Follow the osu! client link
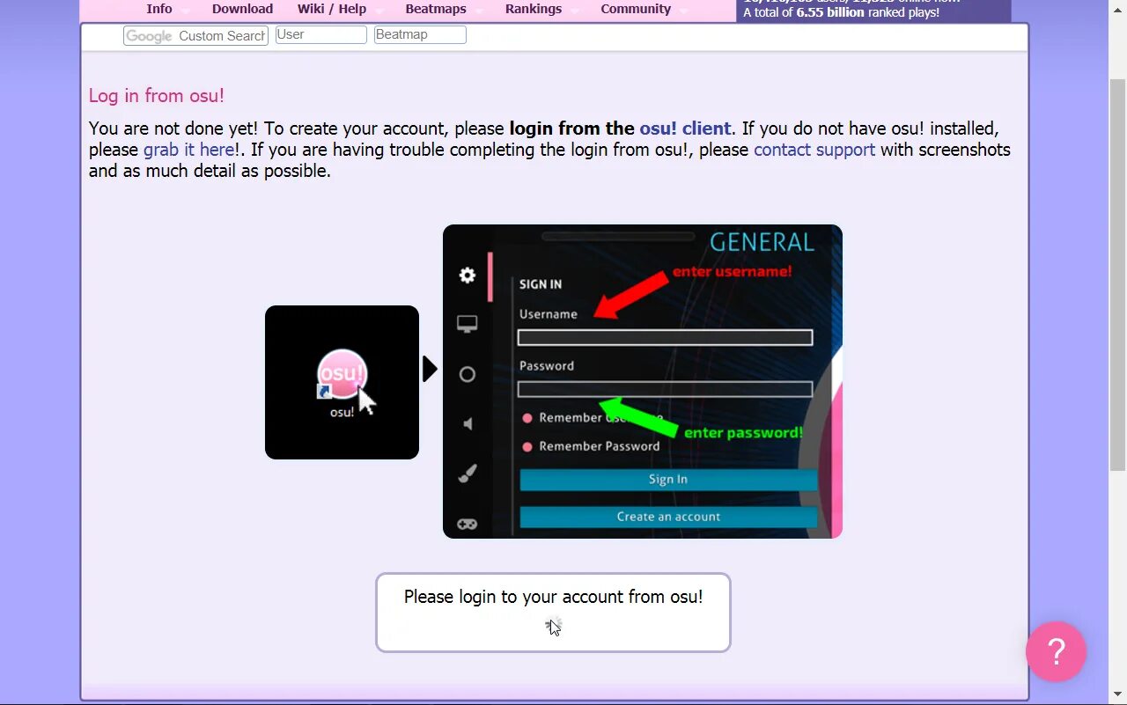The width and height of the screenshot is (1127, 705). 685,129
